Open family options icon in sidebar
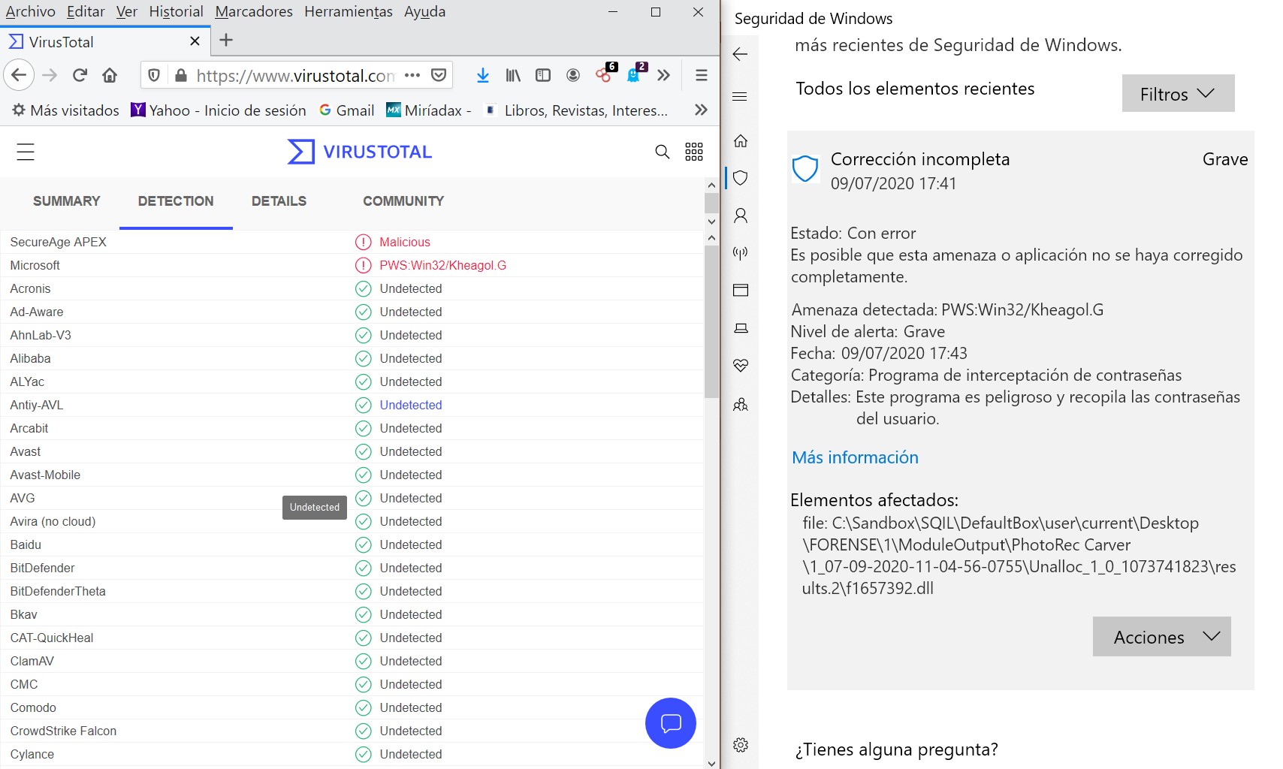The height and width of the screenshot is (769, 1283). click(x=741, y=405)
